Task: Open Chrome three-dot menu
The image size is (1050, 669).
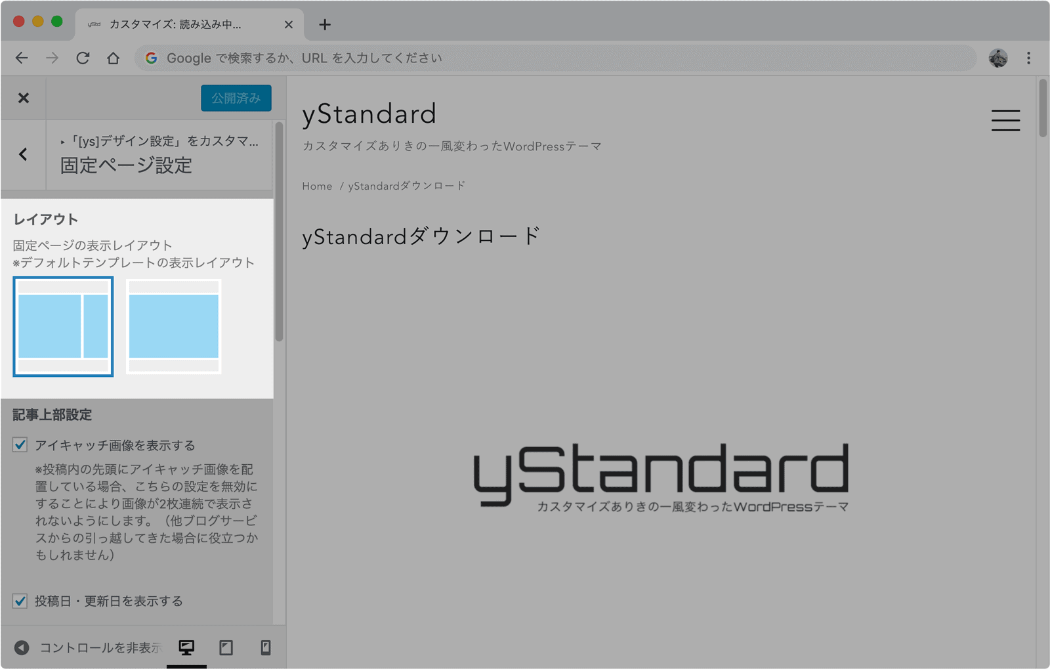Action: (1028, 58)
